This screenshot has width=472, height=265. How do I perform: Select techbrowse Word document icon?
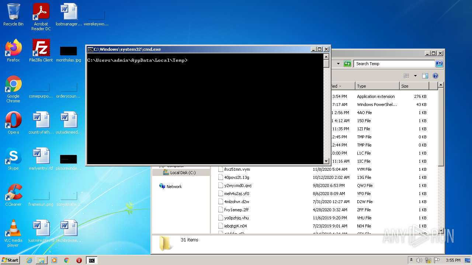click(69, 231)
